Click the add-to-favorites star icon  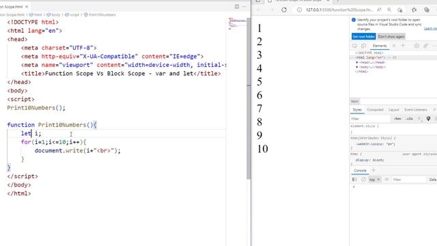pyautogui.click(x=400, y=10)
